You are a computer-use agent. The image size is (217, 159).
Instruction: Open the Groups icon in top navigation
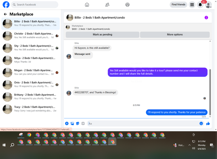(x=128, y=5)
